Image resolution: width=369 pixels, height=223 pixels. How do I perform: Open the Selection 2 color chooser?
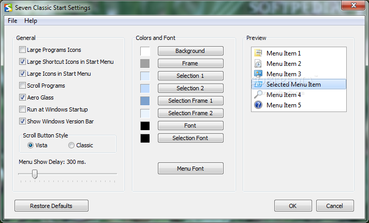(x=190, y=88)
